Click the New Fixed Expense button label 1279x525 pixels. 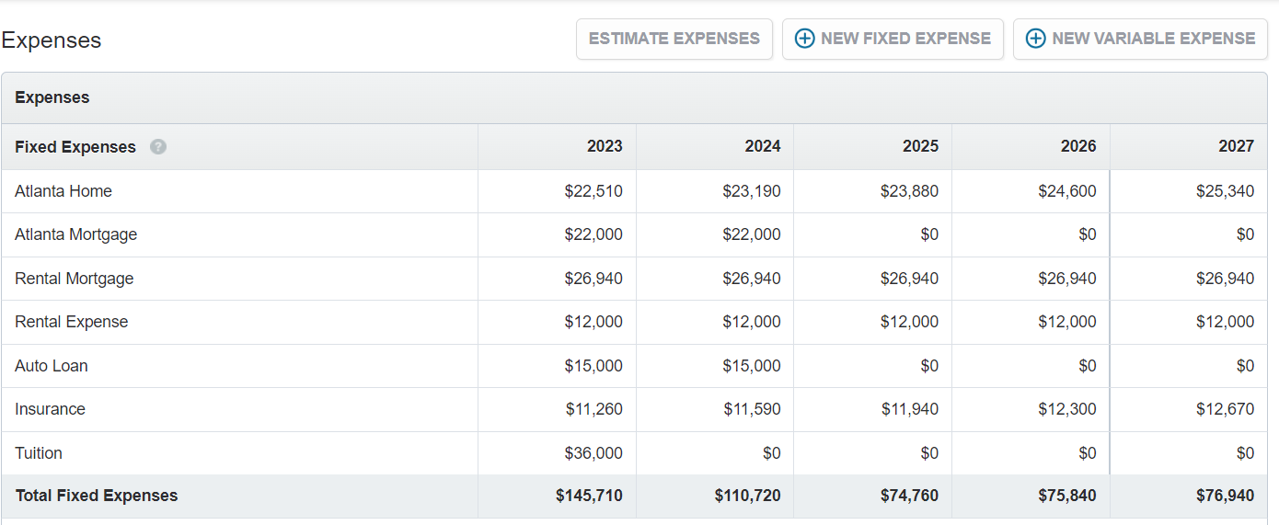pyautogui.click(x=905, y=39)
